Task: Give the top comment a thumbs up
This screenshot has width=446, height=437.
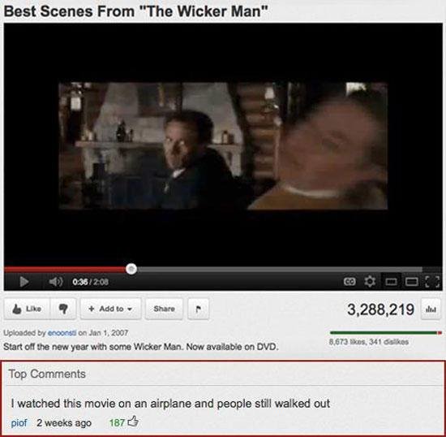Action: pos(133,421)
